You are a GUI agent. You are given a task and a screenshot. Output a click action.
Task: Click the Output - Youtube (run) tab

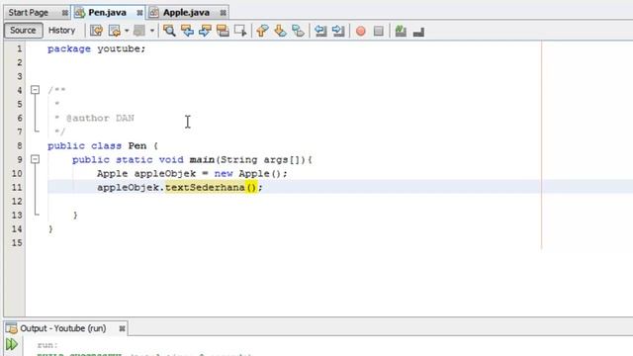coord(63,328)
